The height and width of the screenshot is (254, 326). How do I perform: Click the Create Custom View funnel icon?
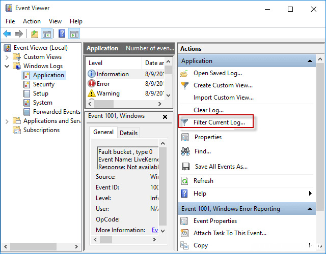point(184,85)
